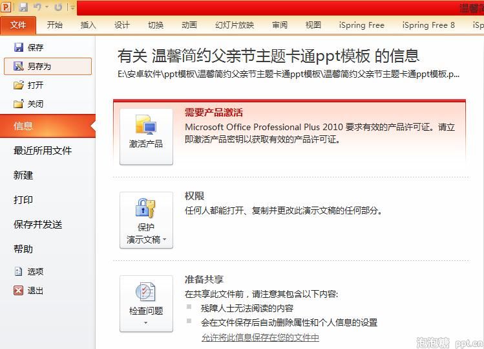Image resolution: width=484 pixels, height=349 pixels.
Task: Click the 选项 options icon in sidebar
Action: (19, 271)
